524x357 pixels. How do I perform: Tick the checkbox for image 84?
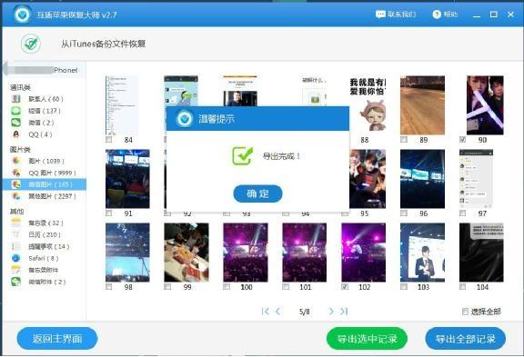pyautogui.click(x=108, y=140)
